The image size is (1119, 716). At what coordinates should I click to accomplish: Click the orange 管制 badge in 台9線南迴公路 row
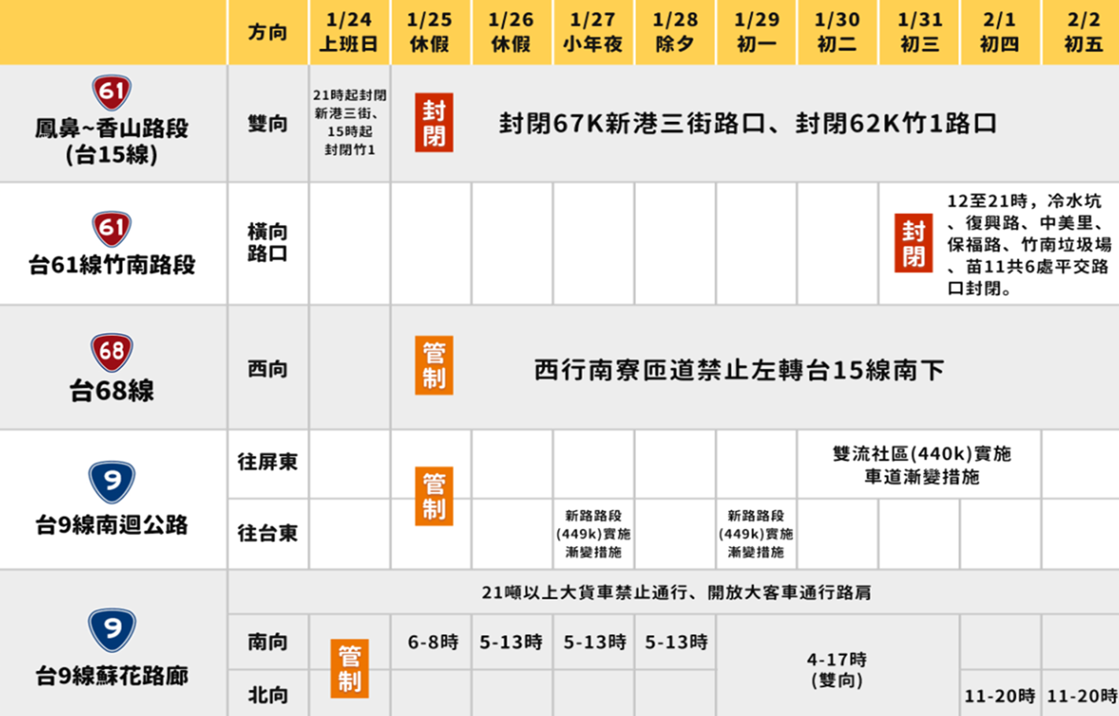tap(434, 496)
